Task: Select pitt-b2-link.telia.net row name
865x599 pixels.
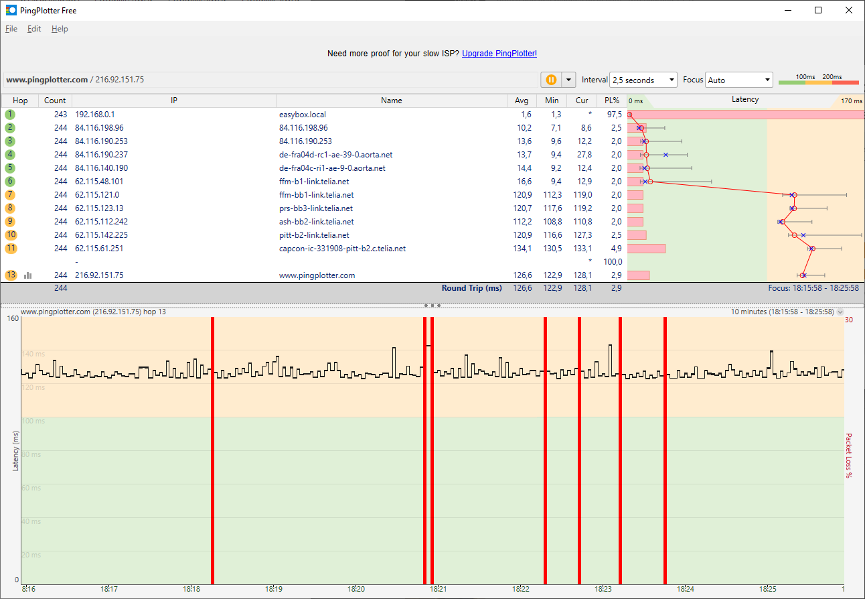Action: 314,235
